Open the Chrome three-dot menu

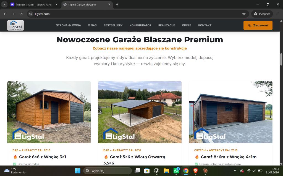(277, 14)
